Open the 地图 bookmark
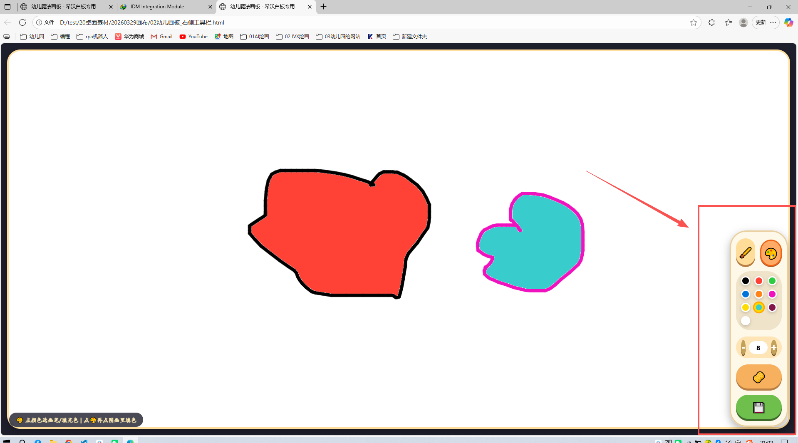 pos(224,37)
